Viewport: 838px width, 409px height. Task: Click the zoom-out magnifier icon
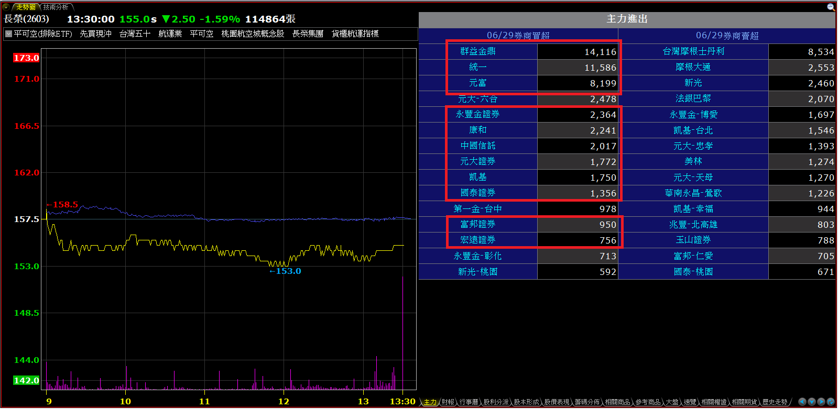coord(831,7)
